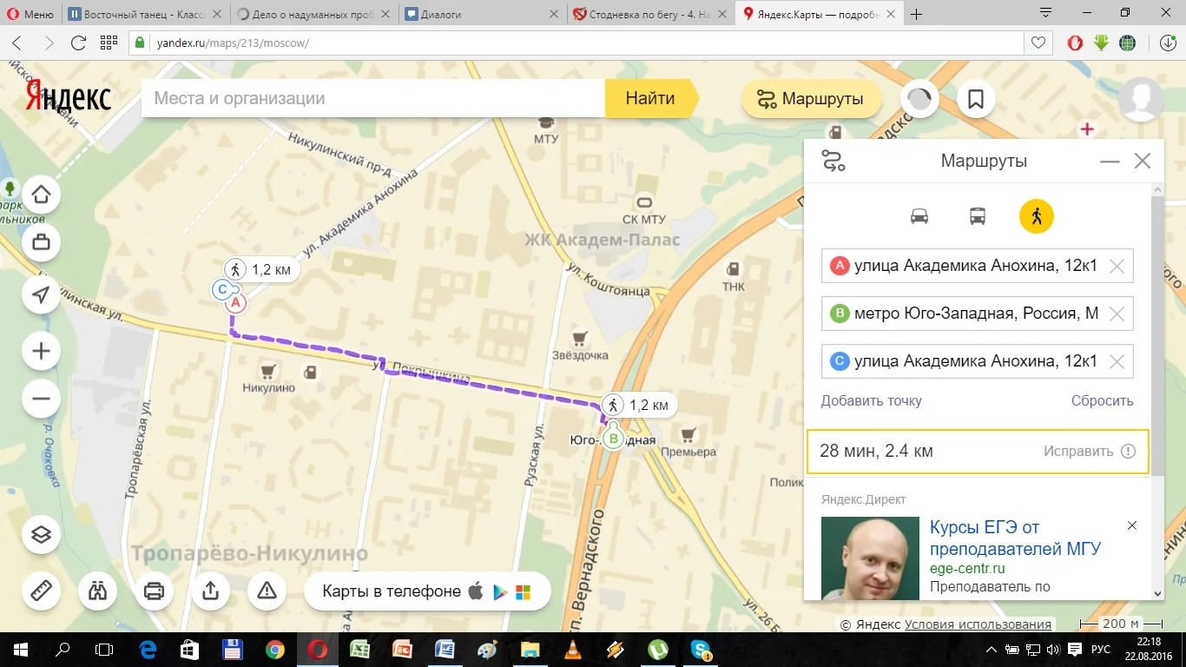Viewport: 1186px width, 667px height.
Task: Click the Условия использования link
Action: (x=978, y=624)
